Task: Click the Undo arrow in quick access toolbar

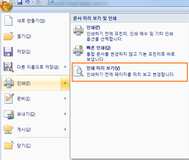Action: click(x=27, y=2)
